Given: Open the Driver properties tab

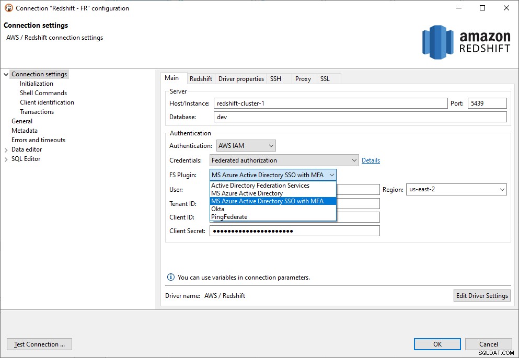Looking at the screenshot, I should [x=241, y=79].
